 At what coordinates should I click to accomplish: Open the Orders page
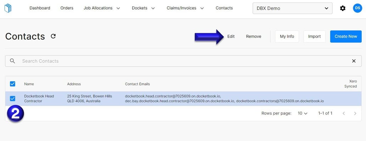click(67, 8)
